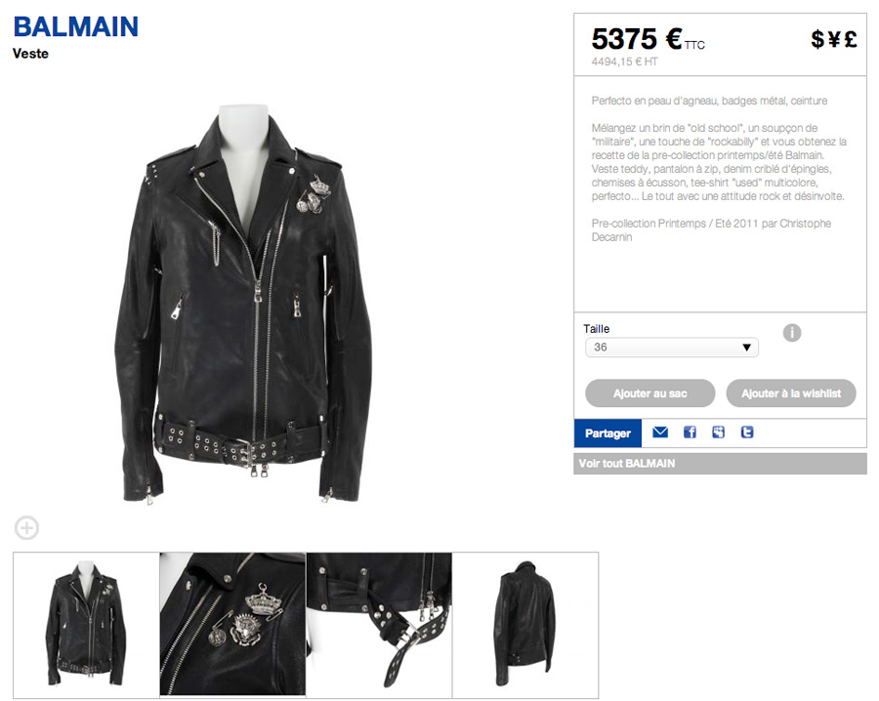Switch currency to yen symbol

[834, 39]
